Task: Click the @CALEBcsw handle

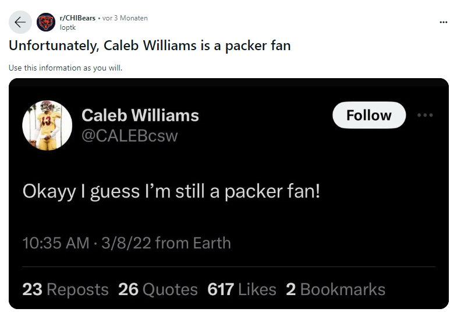Action: click(x=129, y=136)
